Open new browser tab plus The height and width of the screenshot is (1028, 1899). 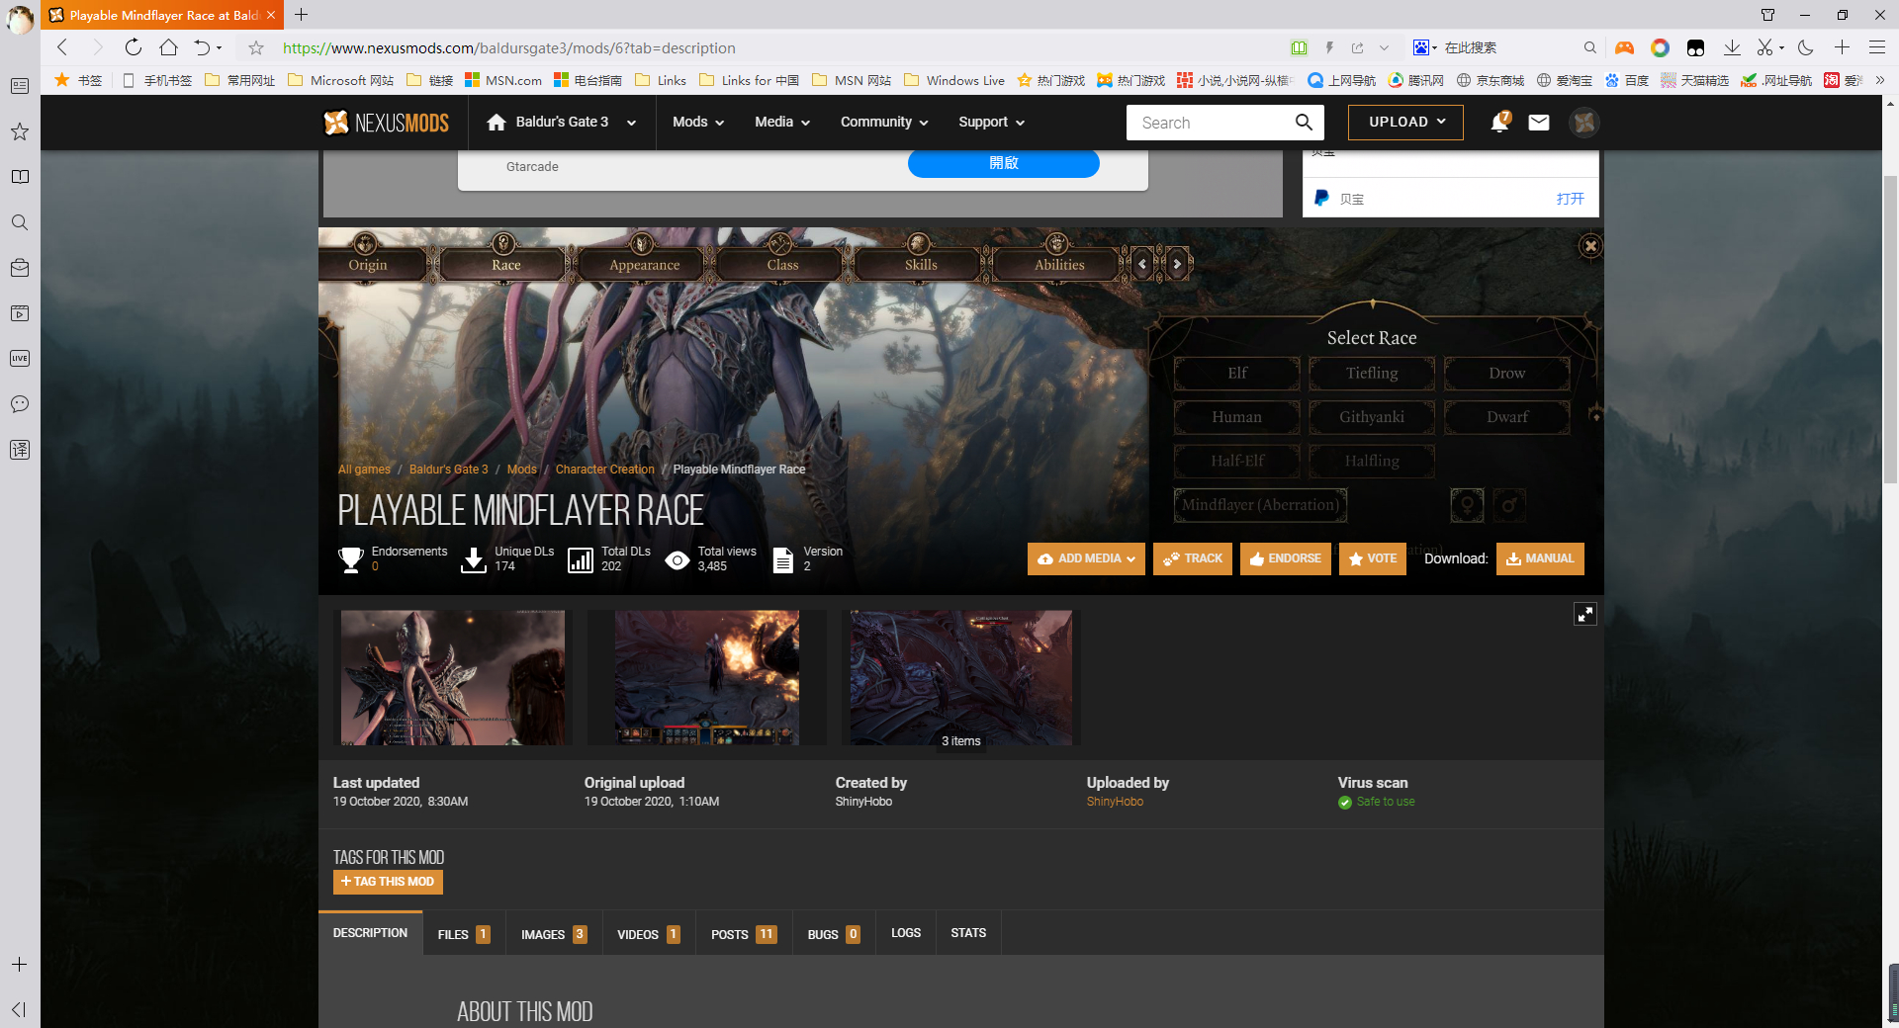302,15
